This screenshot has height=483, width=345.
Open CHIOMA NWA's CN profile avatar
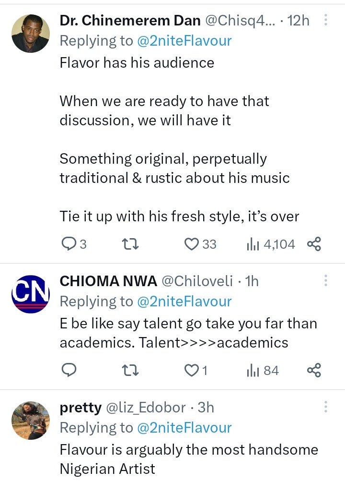click(30, 294)
